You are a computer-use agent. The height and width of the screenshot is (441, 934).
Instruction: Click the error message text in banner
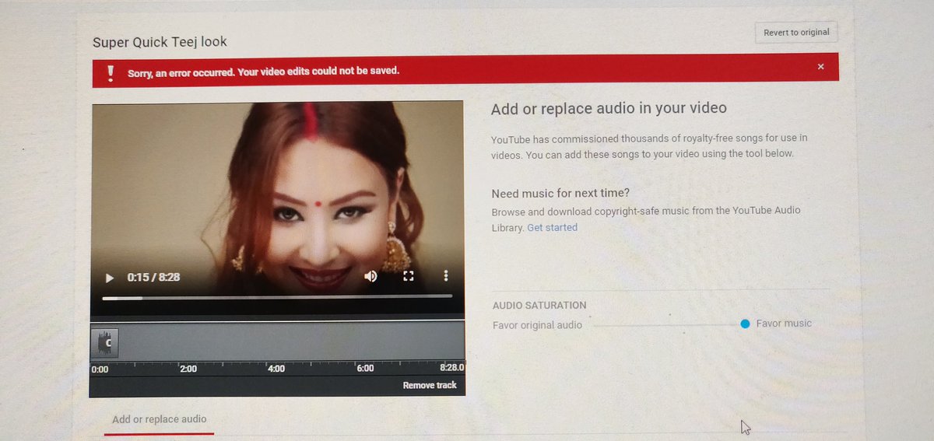tap(263, 71)
